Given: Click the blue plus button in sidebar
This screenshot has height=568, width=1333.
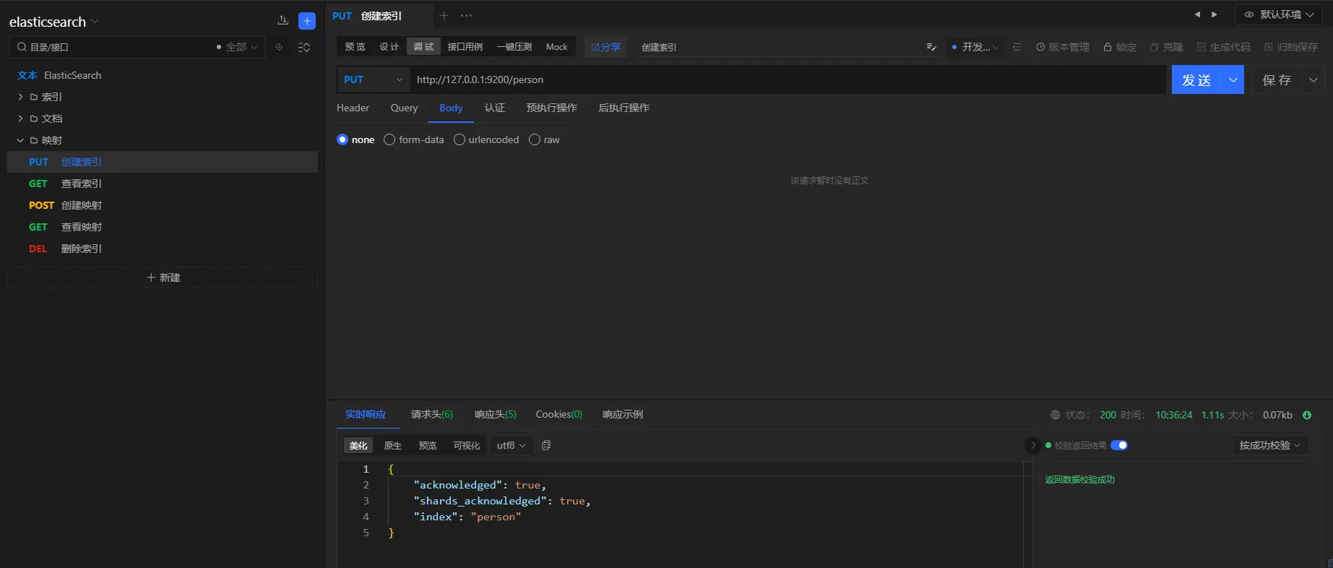Looking at the screenshot, I should click(306, 21).
